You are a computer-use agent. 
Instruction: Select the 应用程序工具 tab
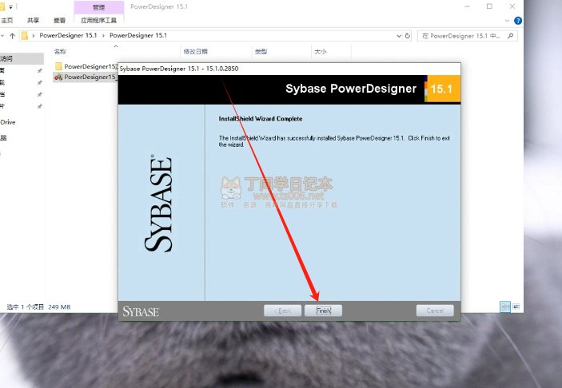tap(98, 20)
